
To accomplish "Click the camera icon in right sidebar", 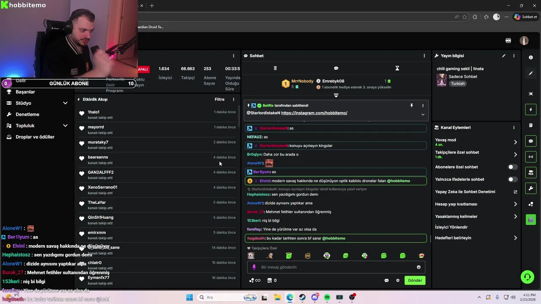I will pos(531,172).
